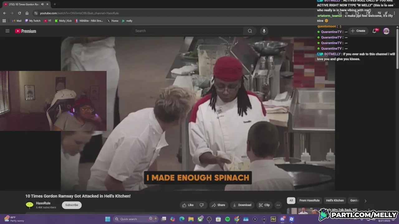Screen dimensions: 399x224
Task: Open more actions three-dot menu under video
Action: click(x=278, y=205)
